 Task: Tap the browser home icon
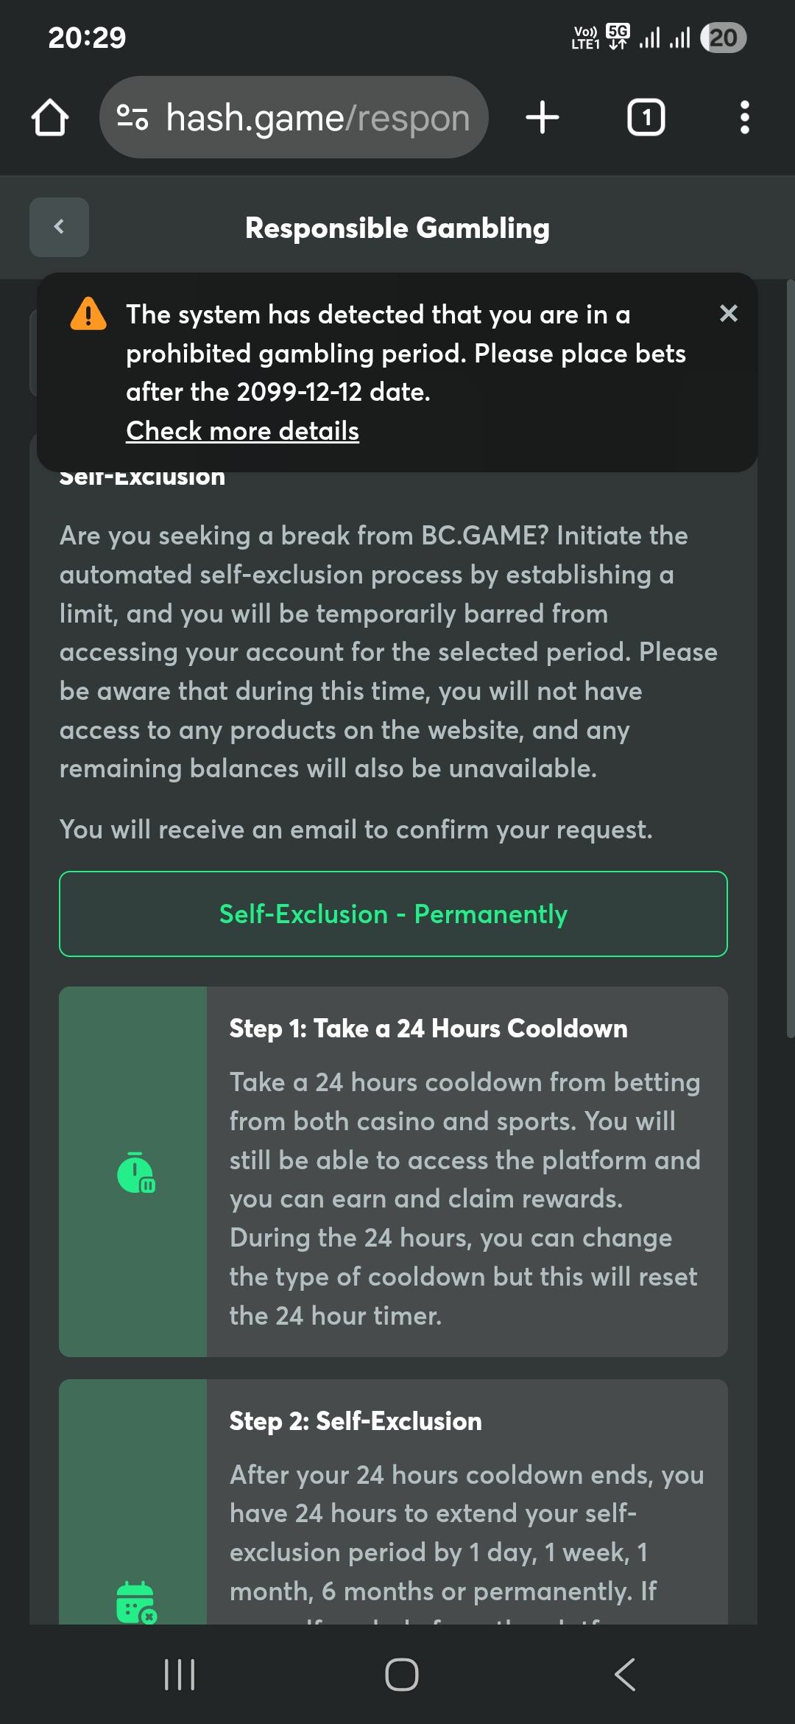pos(50,118)
